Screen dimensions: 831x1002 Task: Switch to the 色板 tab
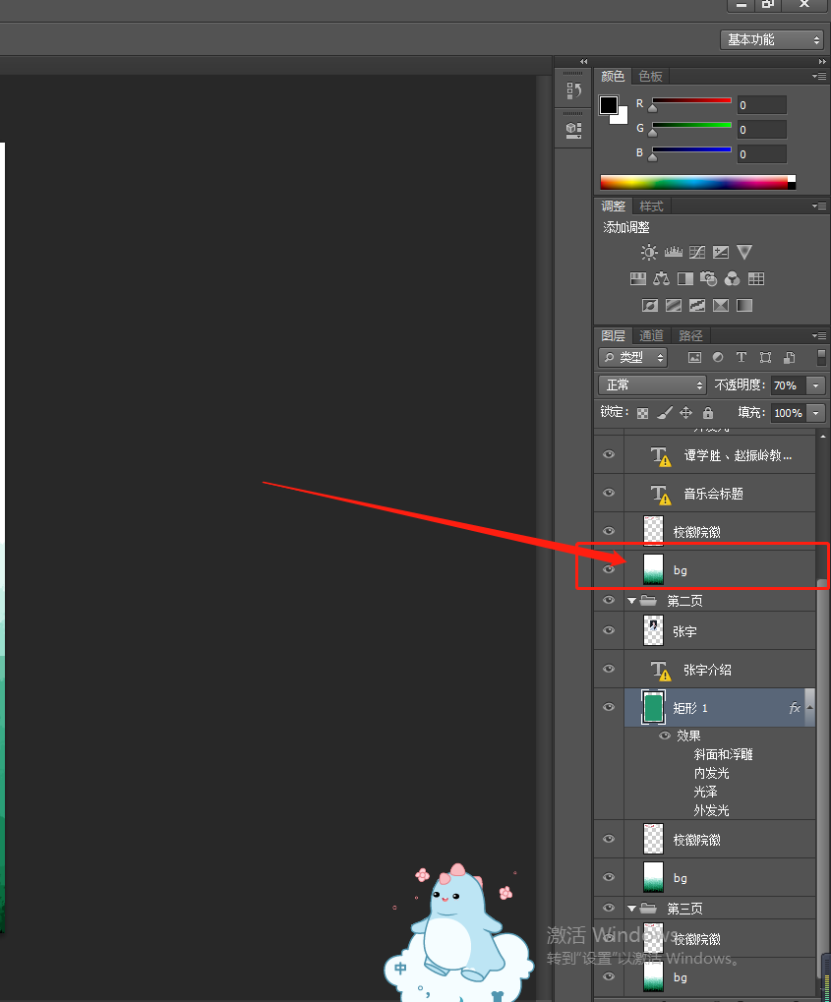point(650,76)
